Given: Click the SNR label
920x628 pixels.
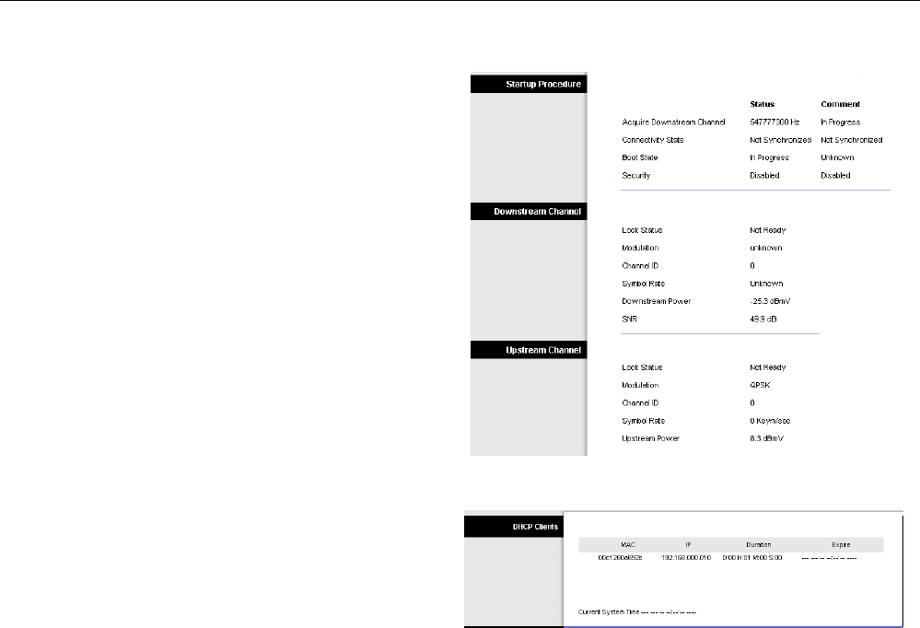Looking at the screenshot, I should point(630,319).
